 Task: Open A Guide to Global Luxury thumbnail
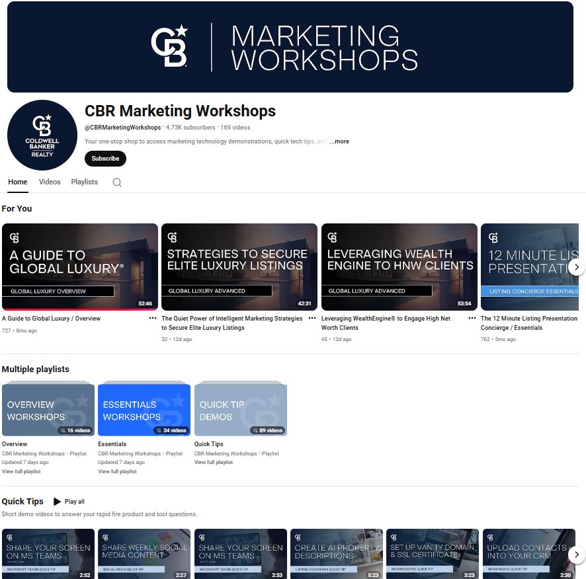(x=80, y=267)
